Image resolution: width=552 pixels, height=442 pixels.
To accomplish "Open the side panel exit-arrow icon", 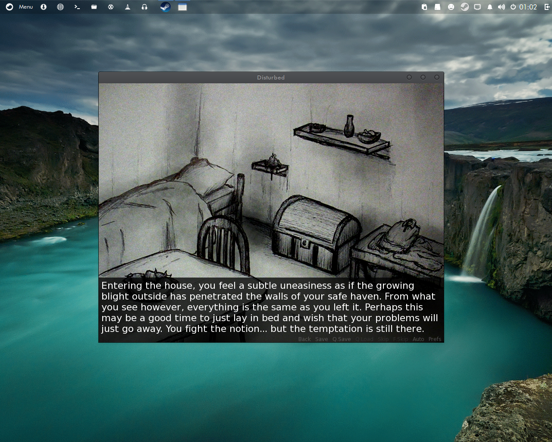I will point(547,7).
